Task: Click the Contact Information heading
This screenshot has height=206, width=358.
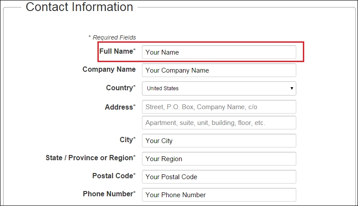Action: click(x=79, y=7)
